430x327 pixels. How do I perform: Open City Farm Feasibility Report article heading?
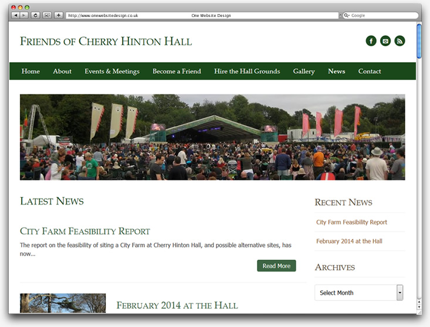(x=85, y=231)
